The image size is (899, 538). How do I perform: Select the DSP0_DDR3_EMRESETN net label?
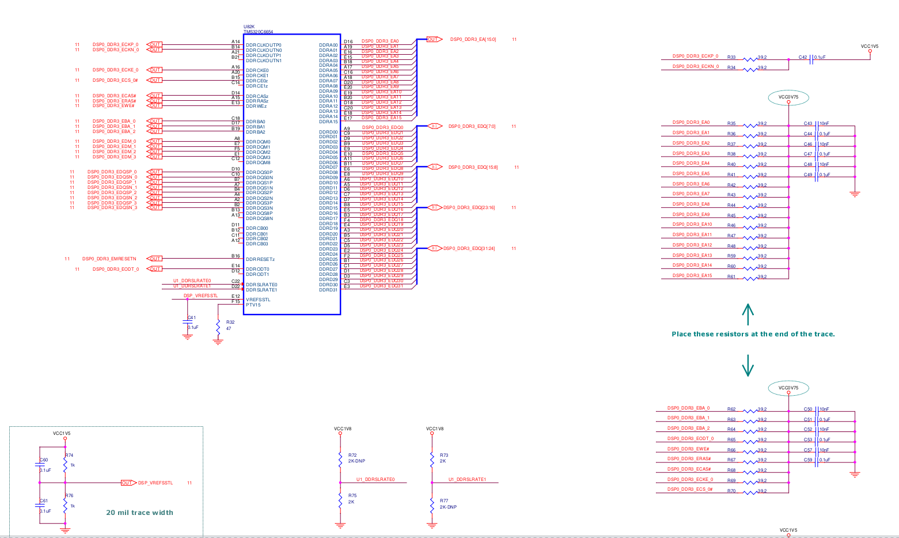pos(111,259)
